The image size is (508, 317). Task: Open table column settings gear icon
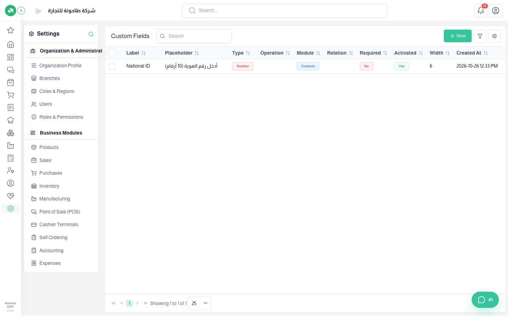click(495, 36)
